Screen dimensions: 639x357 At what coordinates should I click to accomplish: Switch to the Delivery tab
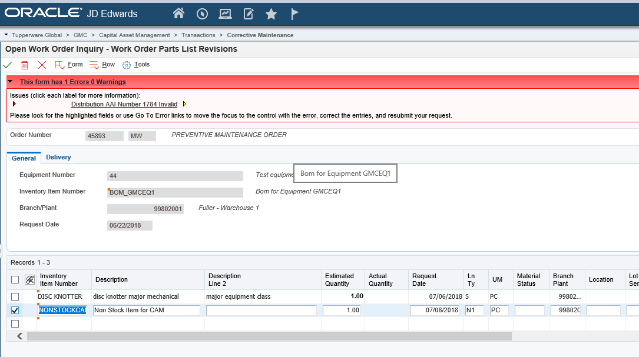click(x=58, y=157)
